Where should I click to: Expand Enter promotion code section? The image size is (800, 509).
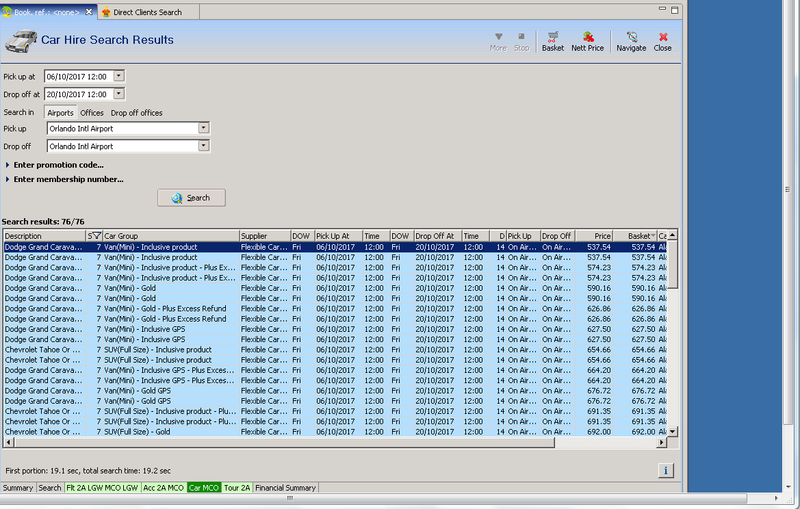[58, 165]
